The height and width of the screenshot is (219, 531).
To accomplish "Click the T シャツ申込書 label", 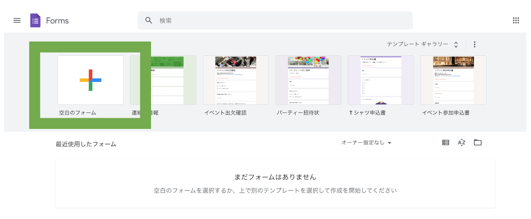I will [368, 113].
